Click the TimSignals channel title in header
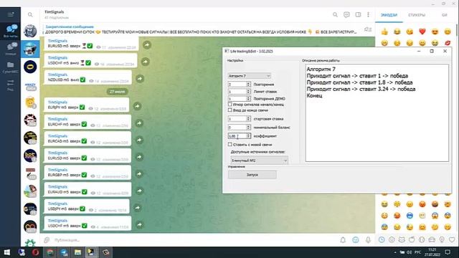 click(x=55, y=12)
